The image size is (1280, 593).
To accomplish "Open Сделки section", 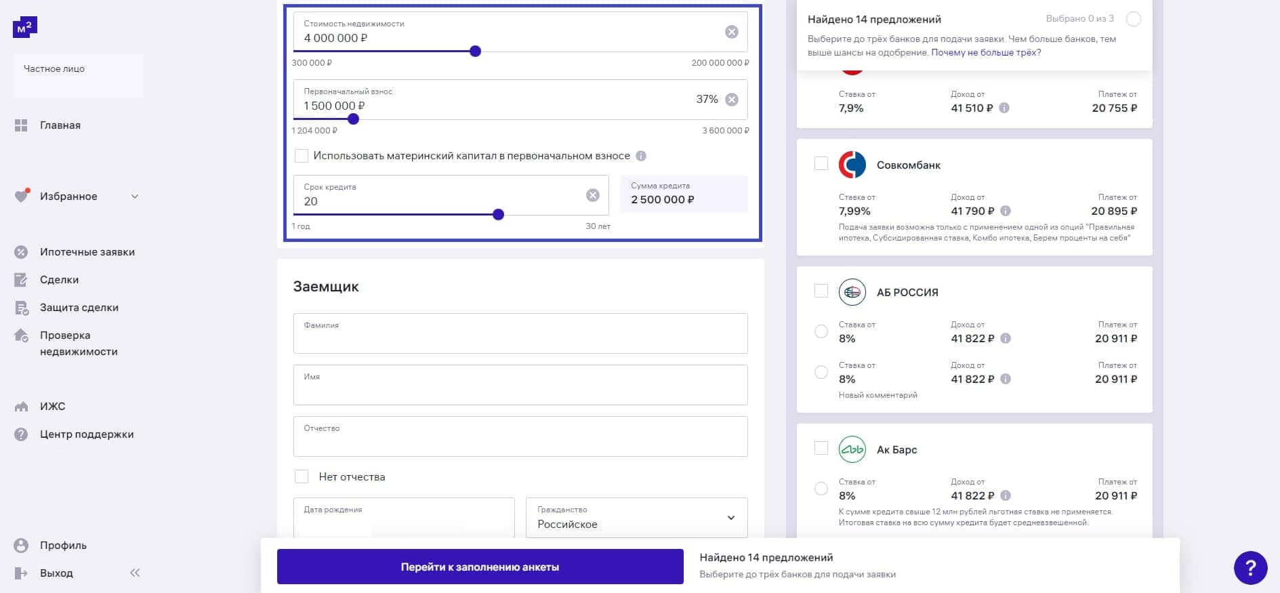I will click(x=60, y=280).
